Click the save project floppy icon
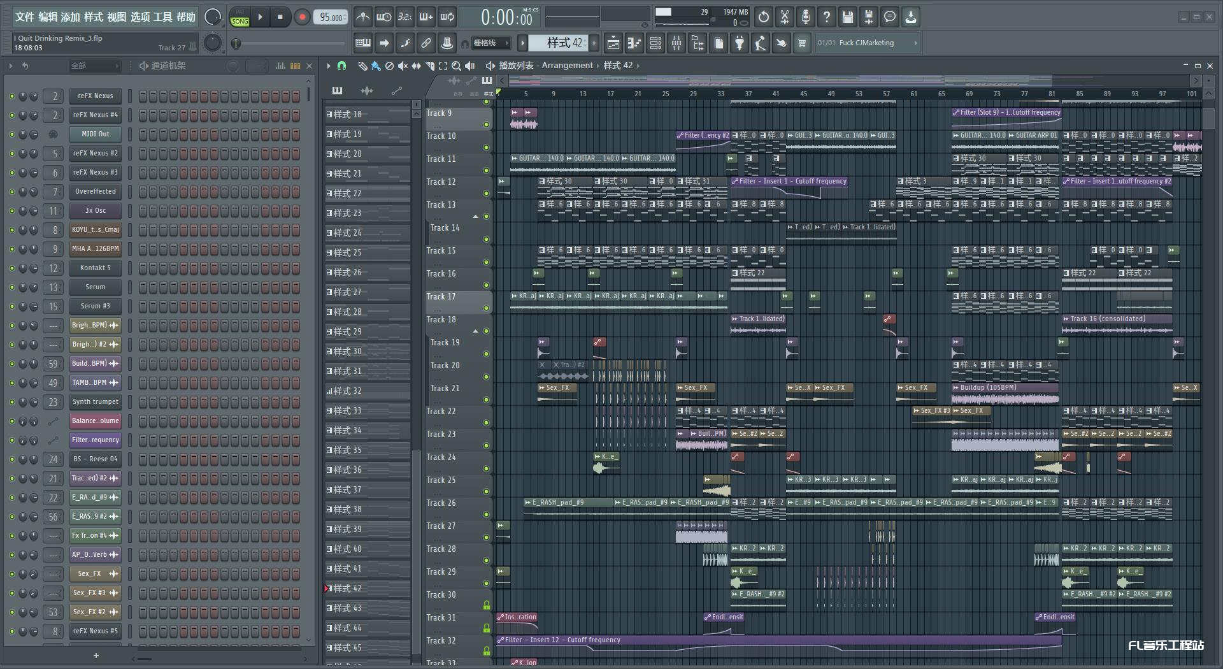 [848, 17]
